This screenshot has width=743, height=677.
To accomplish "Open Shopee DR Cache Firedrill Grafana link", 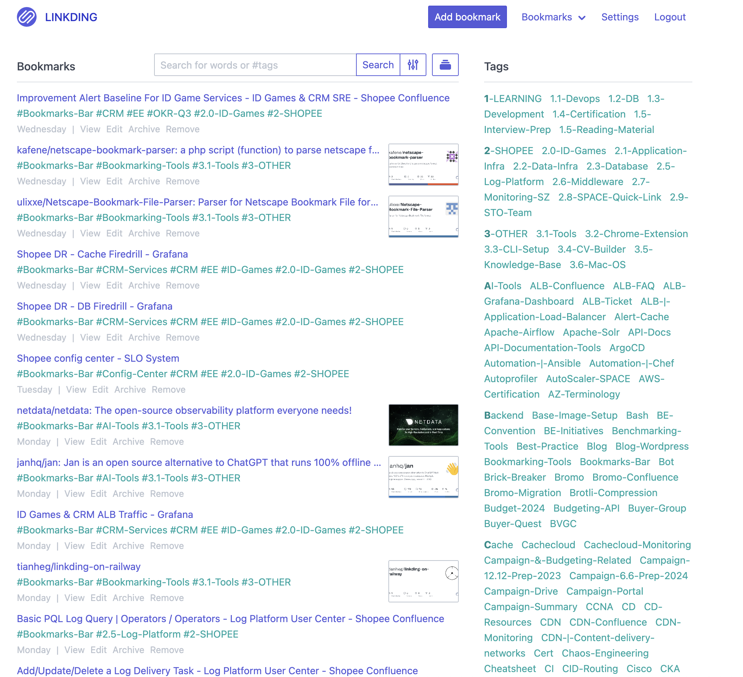I will click(x=102, y=254).
